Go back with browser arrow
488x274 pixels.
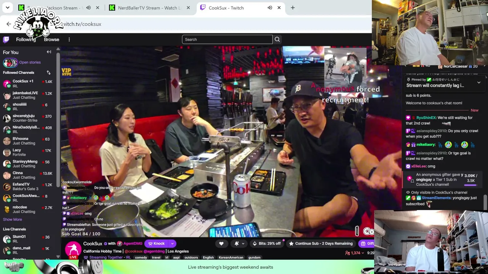(x=8, y=24)
